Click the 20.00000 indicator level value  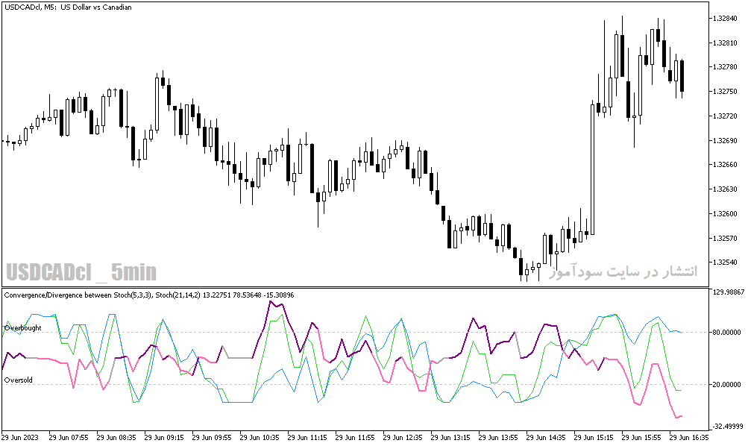pos(727,384)
